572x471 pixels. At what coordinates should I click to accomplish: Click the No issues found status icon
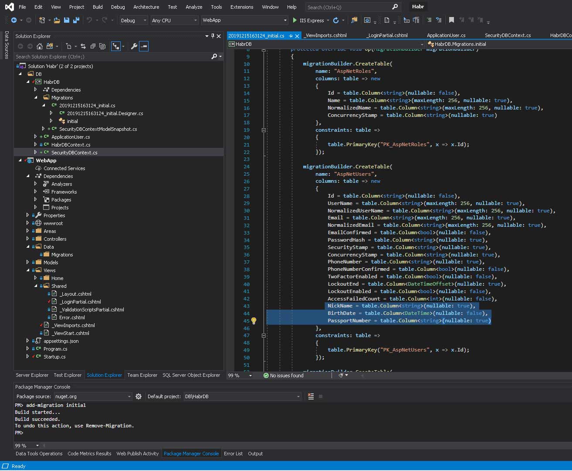(x=266, y=375)
